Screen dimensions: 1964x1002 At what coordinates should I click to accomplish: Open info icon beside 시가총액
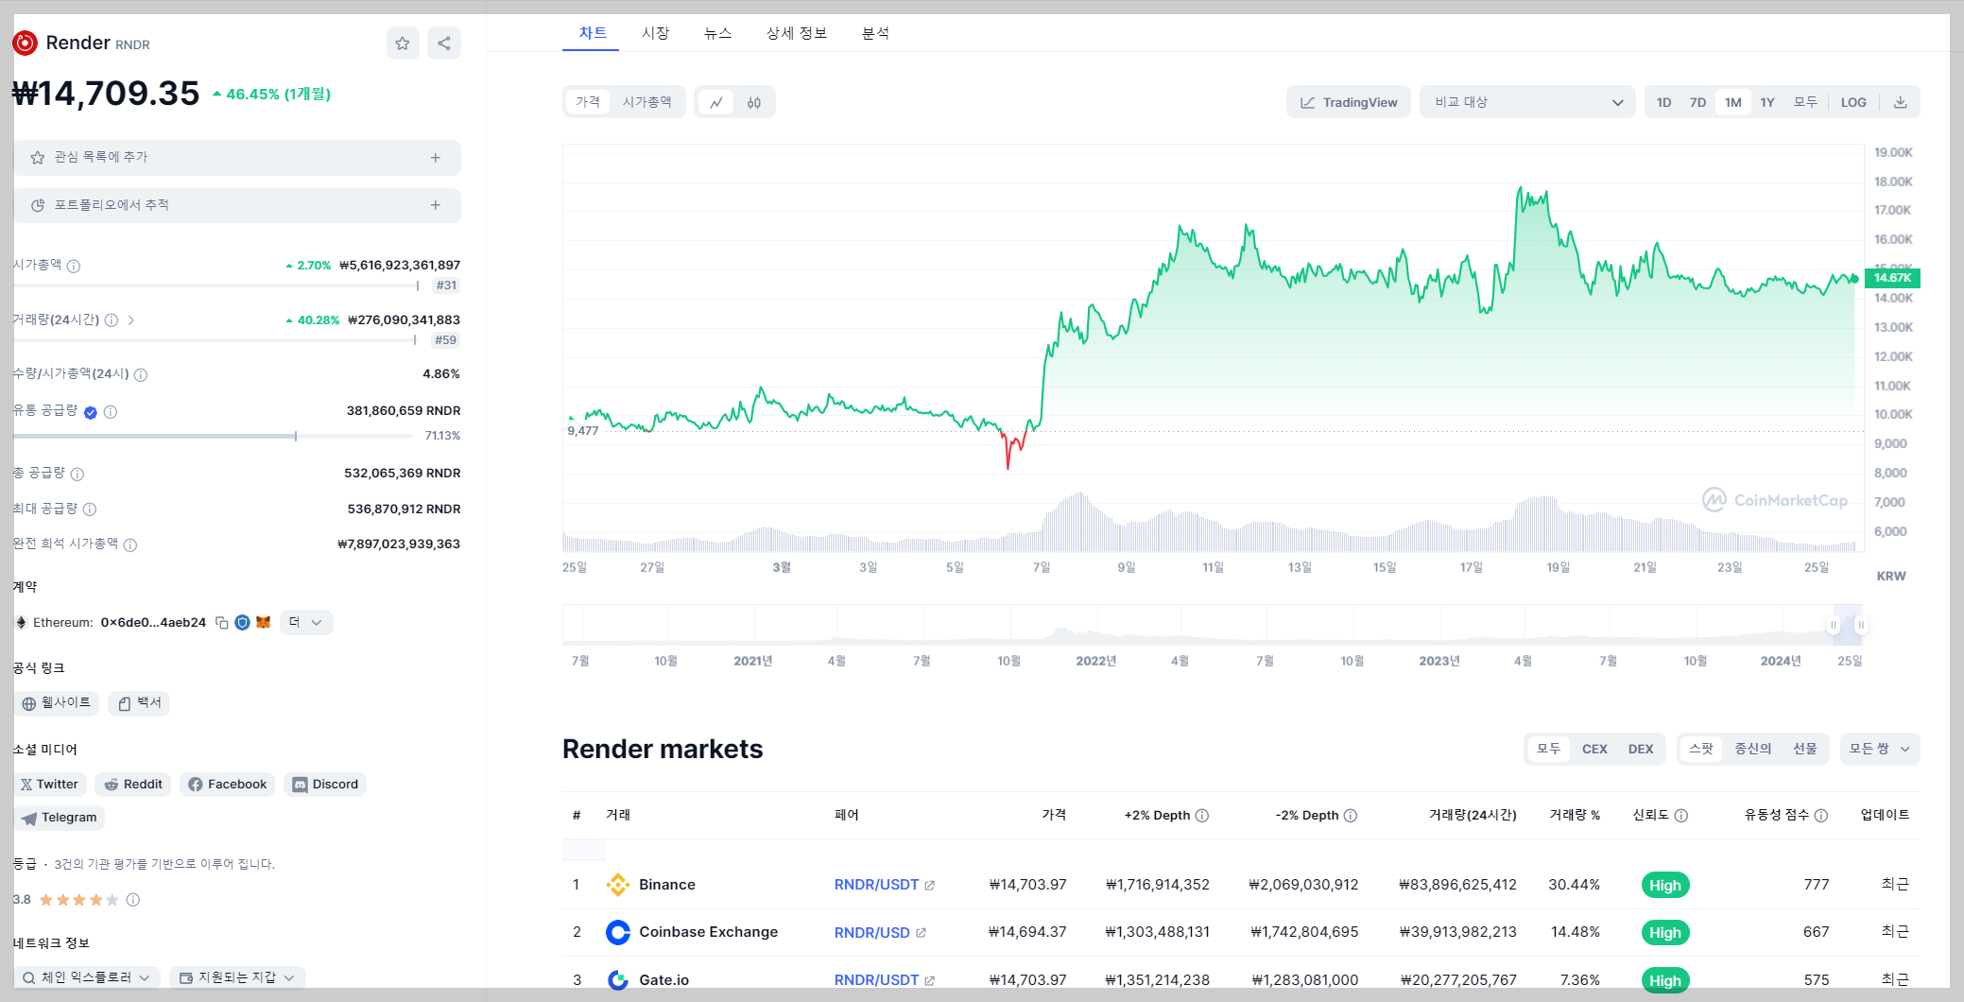point(74,267)
